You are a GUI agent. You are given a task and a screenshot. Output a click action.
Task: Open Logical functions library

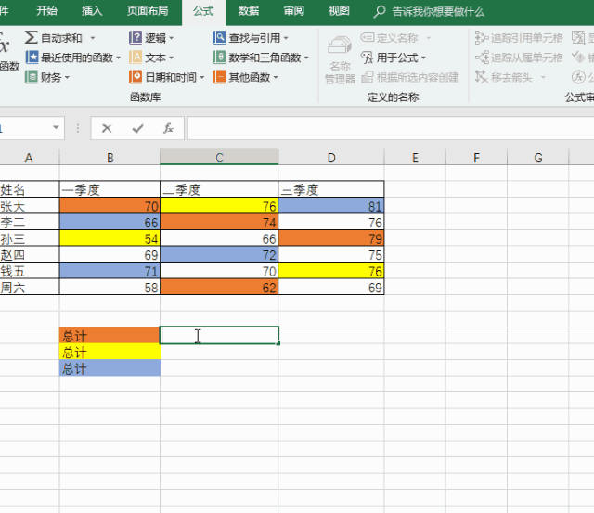(136, 38)
